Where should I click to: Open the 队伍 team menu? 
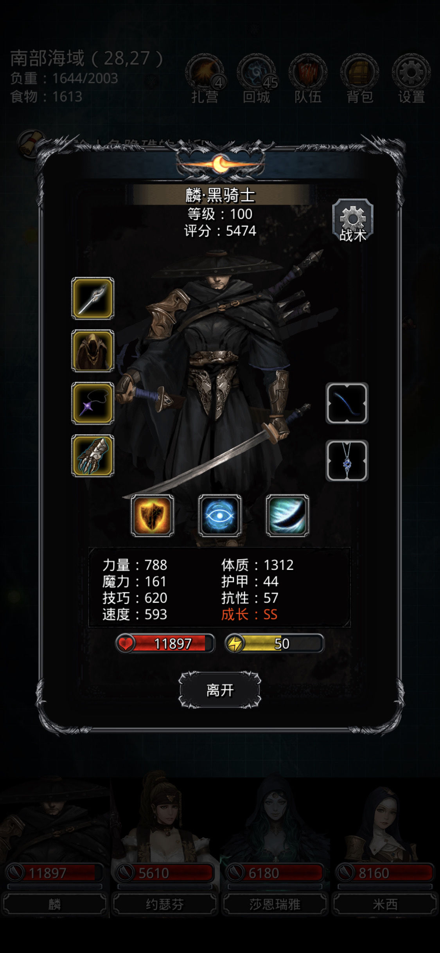point(308,79)
